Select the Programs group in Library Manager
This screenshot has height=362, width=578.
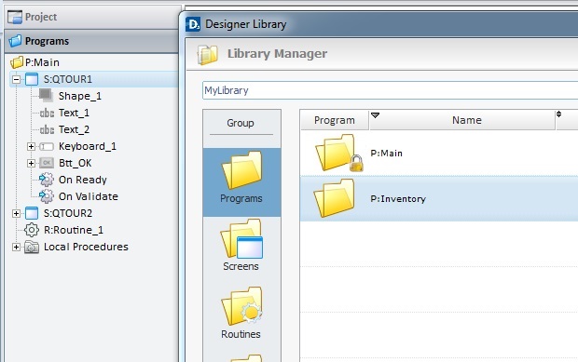[241, 182]
